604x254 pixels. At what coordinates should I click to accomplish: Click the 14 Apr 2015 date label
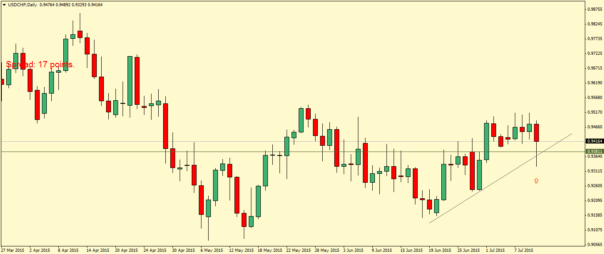(98, 250)
